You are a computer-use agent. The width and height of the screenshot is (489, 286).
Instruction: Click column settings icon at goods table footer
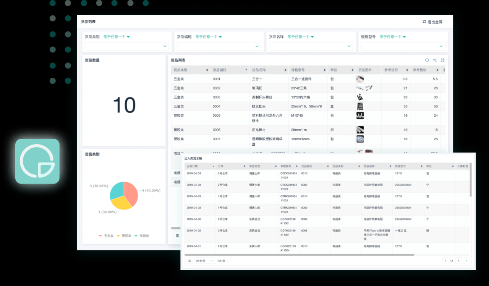click(x=177, y=236)
